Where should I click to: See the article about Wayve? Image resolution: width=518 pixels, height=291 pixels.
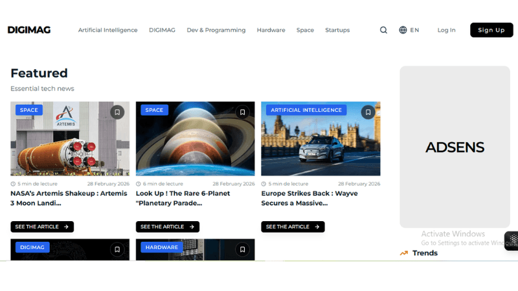point(293,227)
